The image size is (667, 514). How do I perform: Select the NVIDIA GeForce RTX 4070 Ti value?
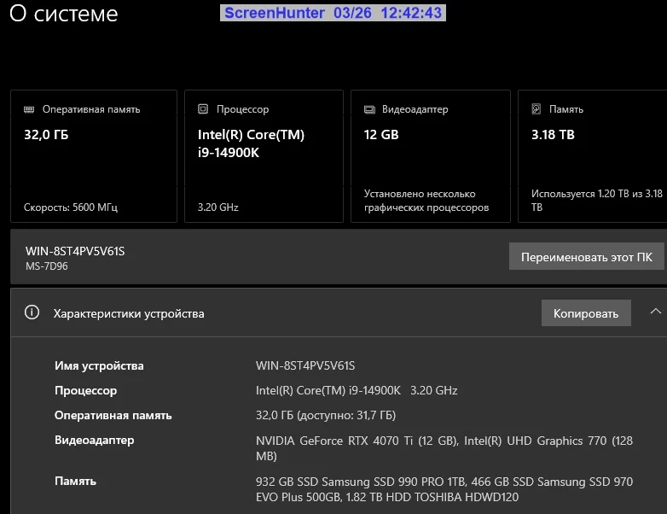coord(358,441)
